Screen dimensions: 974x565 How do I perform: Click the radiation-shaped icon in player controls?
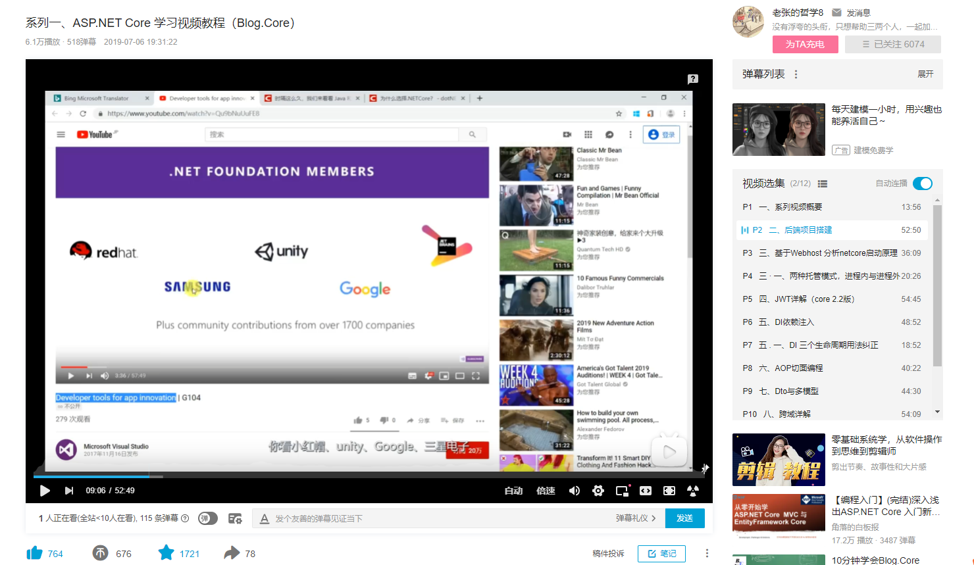(x=693, y=491)
